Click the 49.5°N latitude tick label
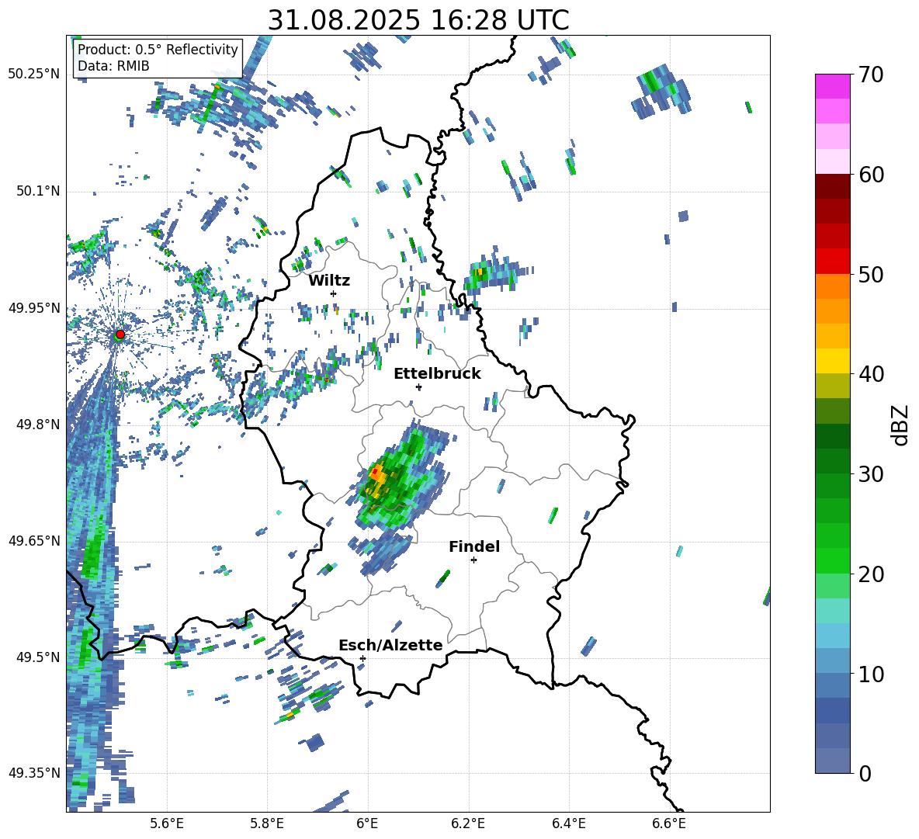 [37, 657]
